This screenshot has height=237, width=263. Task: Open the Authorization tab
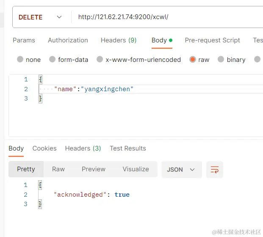coord(68,40)
